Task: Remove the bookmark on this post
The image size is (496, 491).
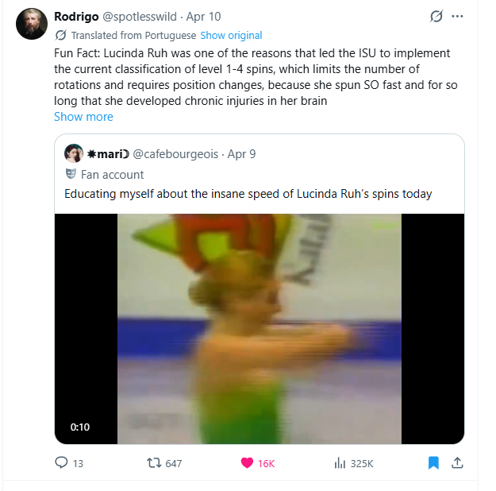Action: 433,463
